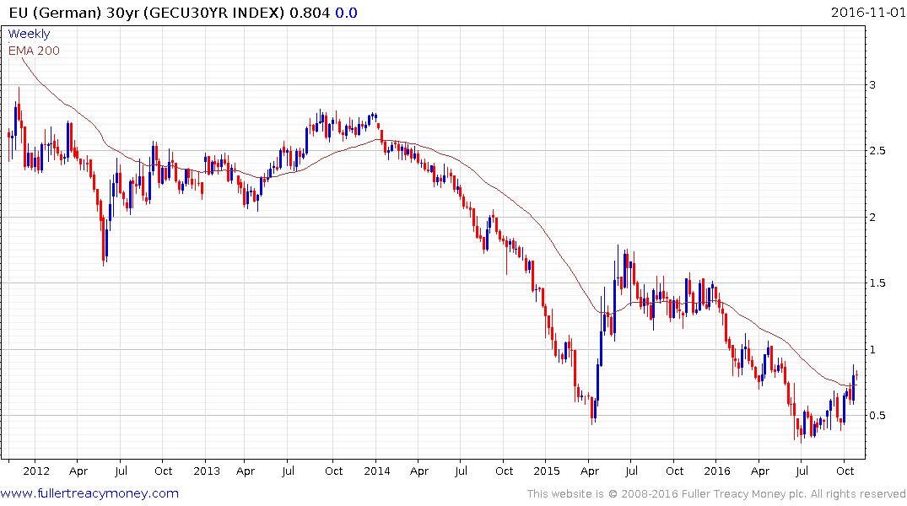Screen dimensions: 907x506
Task: Select the y-axis label 0.5
Action: tap(877, 415)
